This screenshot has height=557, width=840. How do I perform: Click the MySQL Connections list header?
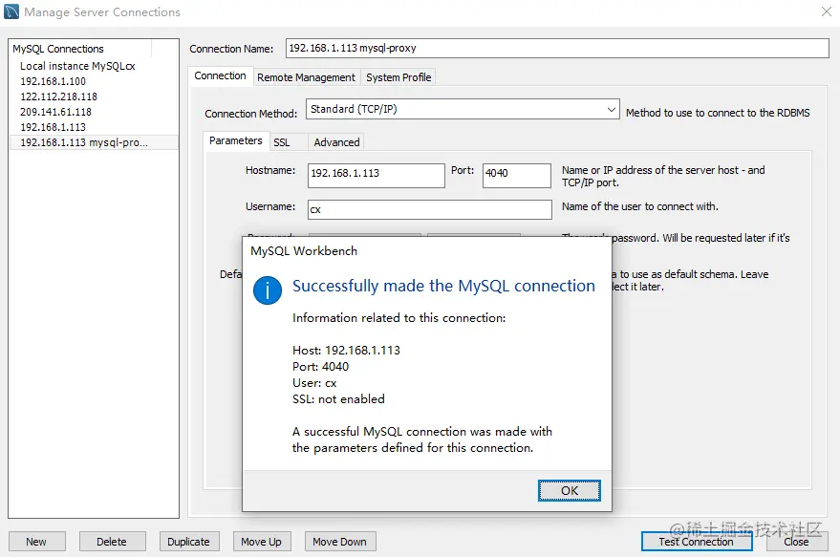[x=80, y=49]
